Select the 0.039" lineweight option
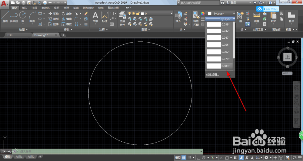 [219, 24]
